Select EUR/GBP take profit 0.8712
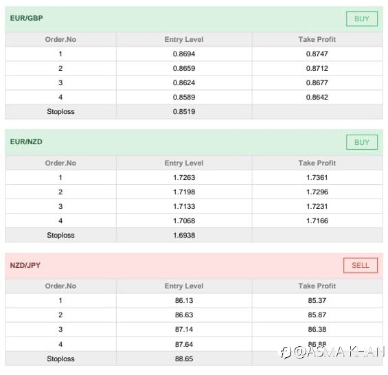The height and width of the screenshot is (375, 388). 317,68
